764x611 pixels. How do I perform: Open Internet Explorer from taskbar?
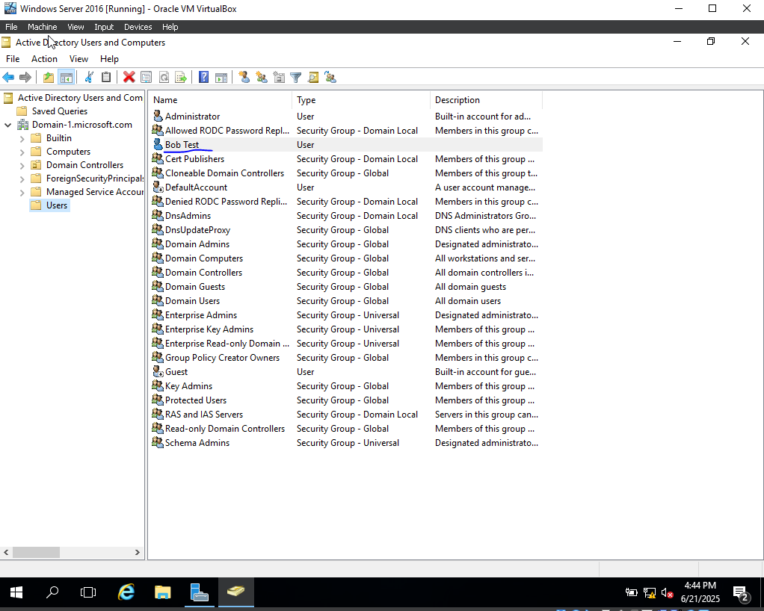[126, 592]
